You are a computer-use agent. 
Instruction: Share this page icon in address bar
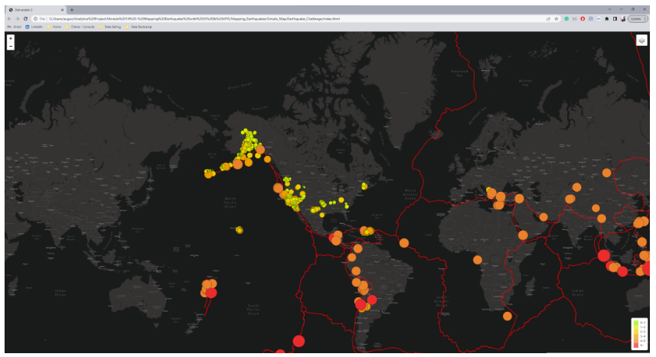[548, 19]
